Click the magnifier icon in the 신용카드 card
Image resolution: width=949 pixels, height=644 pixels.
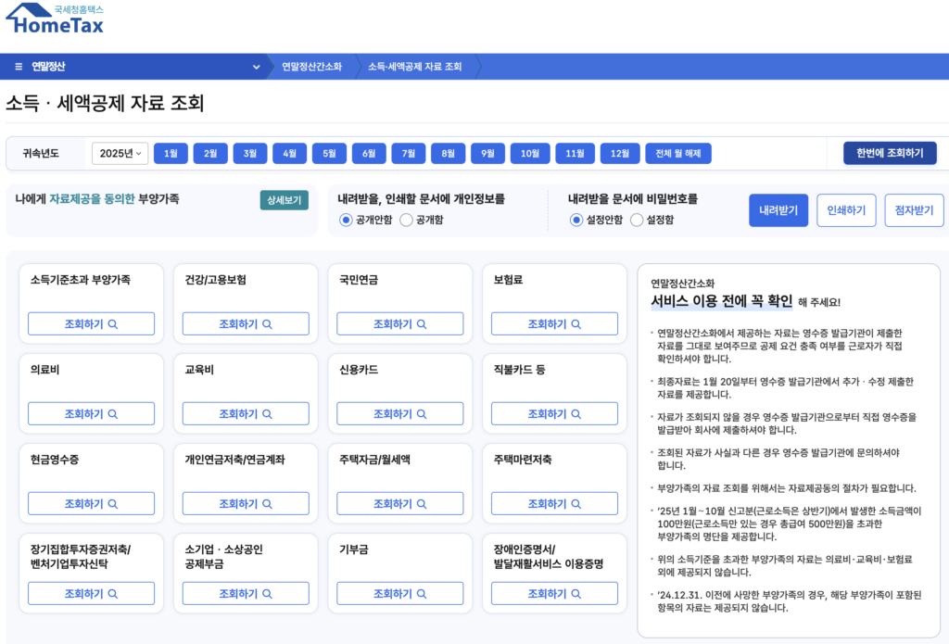pyautogui.click(x=422, y=414)
